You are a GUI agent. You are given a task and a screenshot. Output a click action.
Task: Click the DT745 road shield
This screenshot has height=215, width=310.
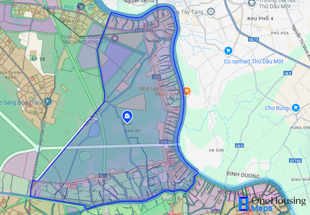click(295, 160)
